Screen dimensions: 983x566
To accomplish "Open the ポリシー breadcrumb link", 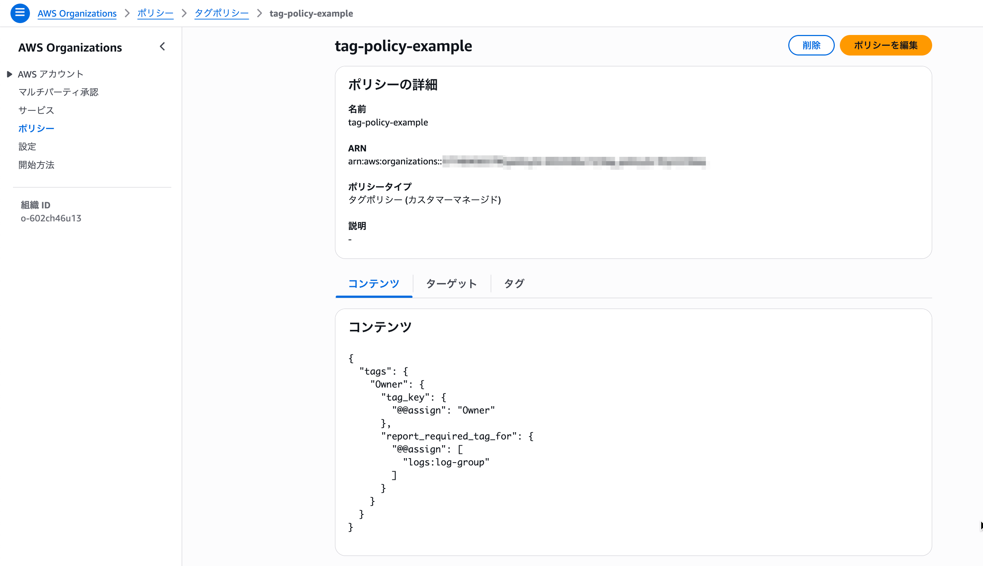I will click(155, 13).
